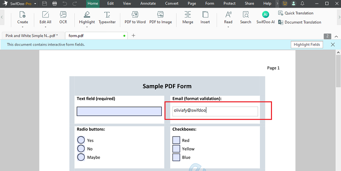341x171 pixels.
Task: Open the Insert page tool
Action: 205,17
